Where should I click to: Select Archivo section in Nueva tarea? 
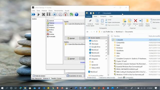click(x=51, y=30)
